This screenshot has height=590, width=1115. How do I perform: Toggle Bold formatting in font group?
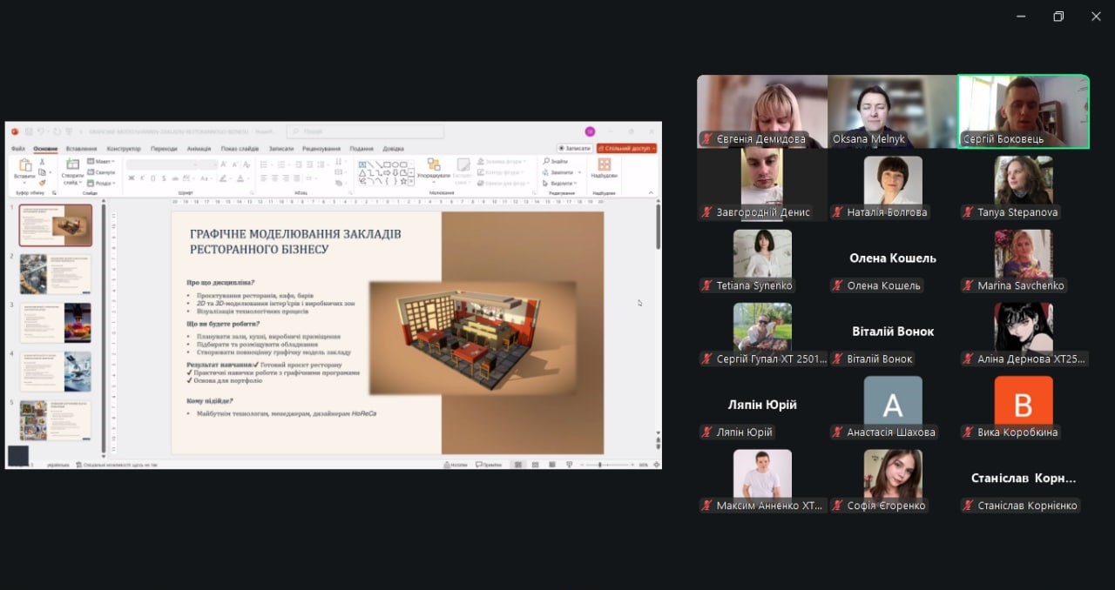point(132,178)
